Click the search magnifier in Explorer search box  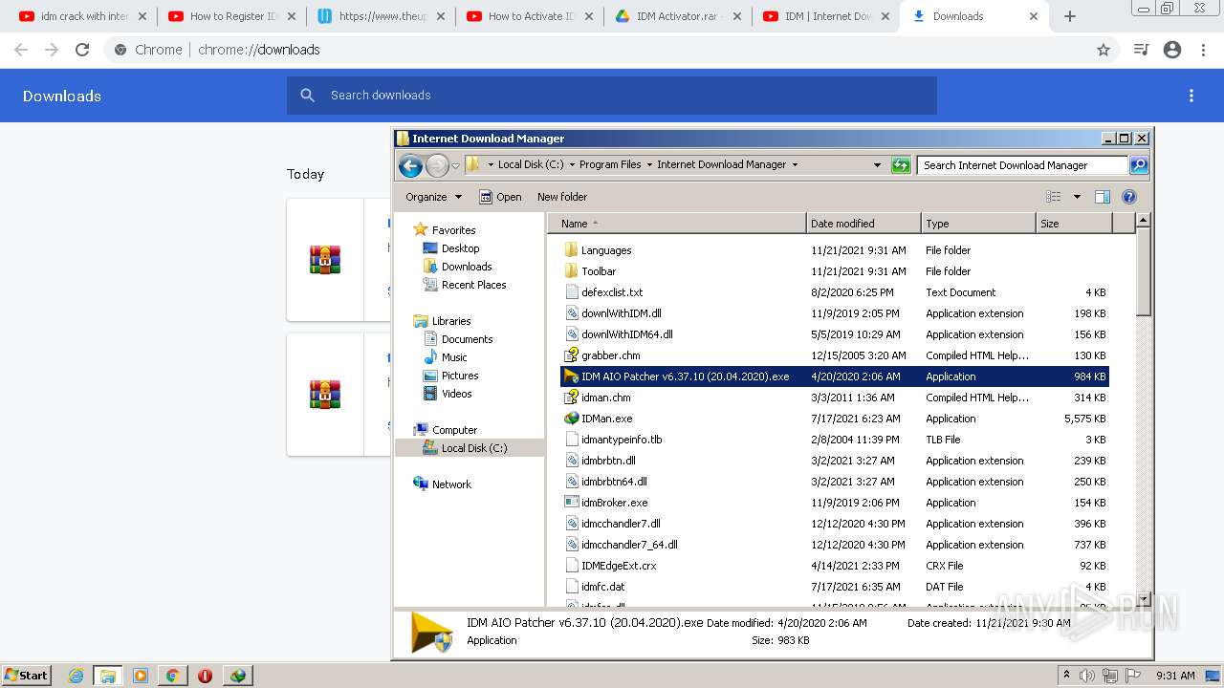pyautogui.click(x=1138, y=165)
